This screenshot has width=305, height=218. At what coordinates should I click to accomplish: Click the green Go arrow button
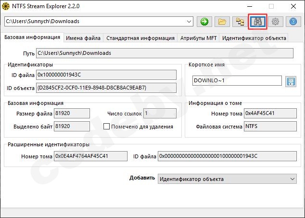(x=204, y=22)
